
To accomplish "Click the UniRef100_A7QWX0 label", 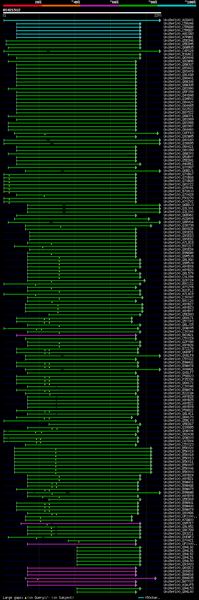I will click(x=178, y=520).
